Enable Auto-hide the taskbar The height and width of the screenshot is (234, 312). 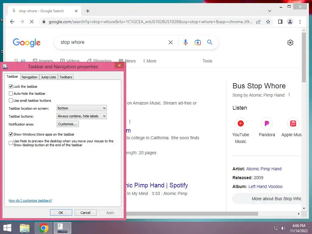coord(11,93)
